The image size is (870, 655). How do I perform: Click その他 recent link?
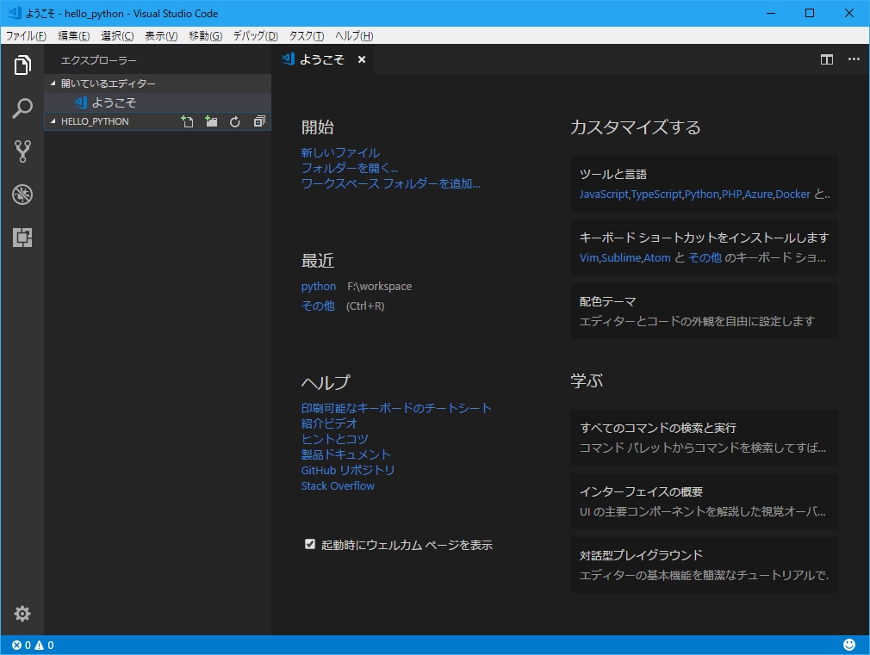[318, 306]
